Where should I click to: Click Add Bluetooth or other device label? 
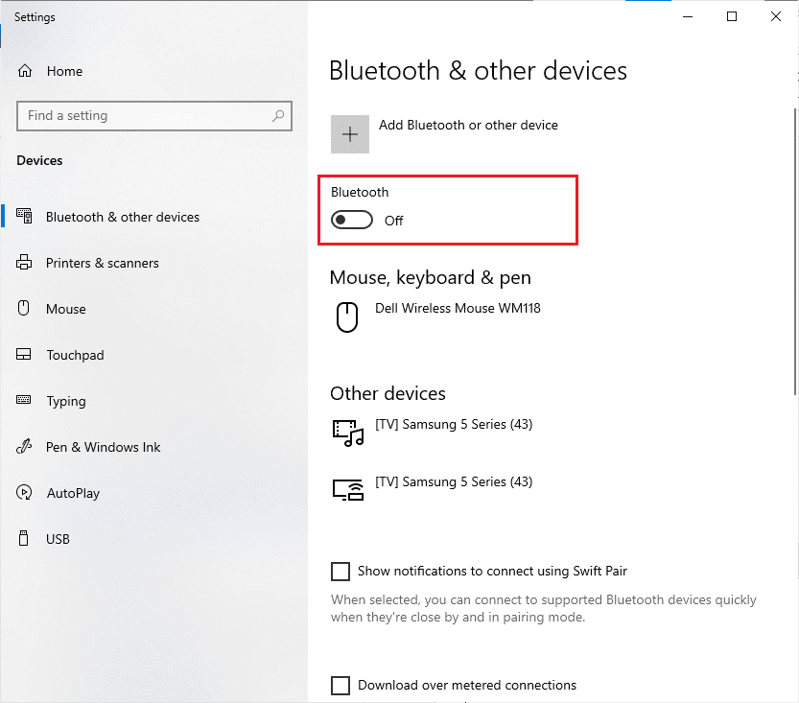click(468, 126)
